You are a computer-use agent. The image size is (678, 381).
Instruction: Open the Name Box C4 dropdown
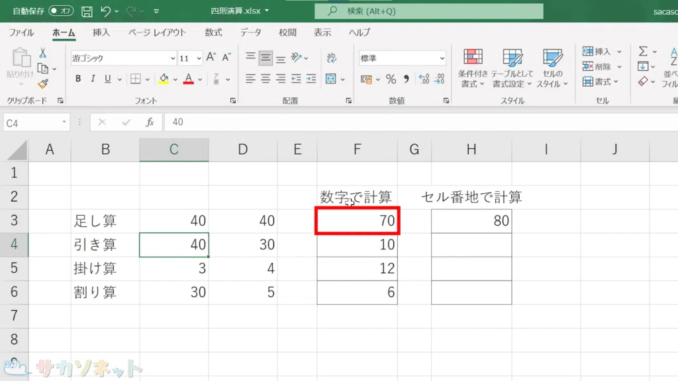point(64,122)
